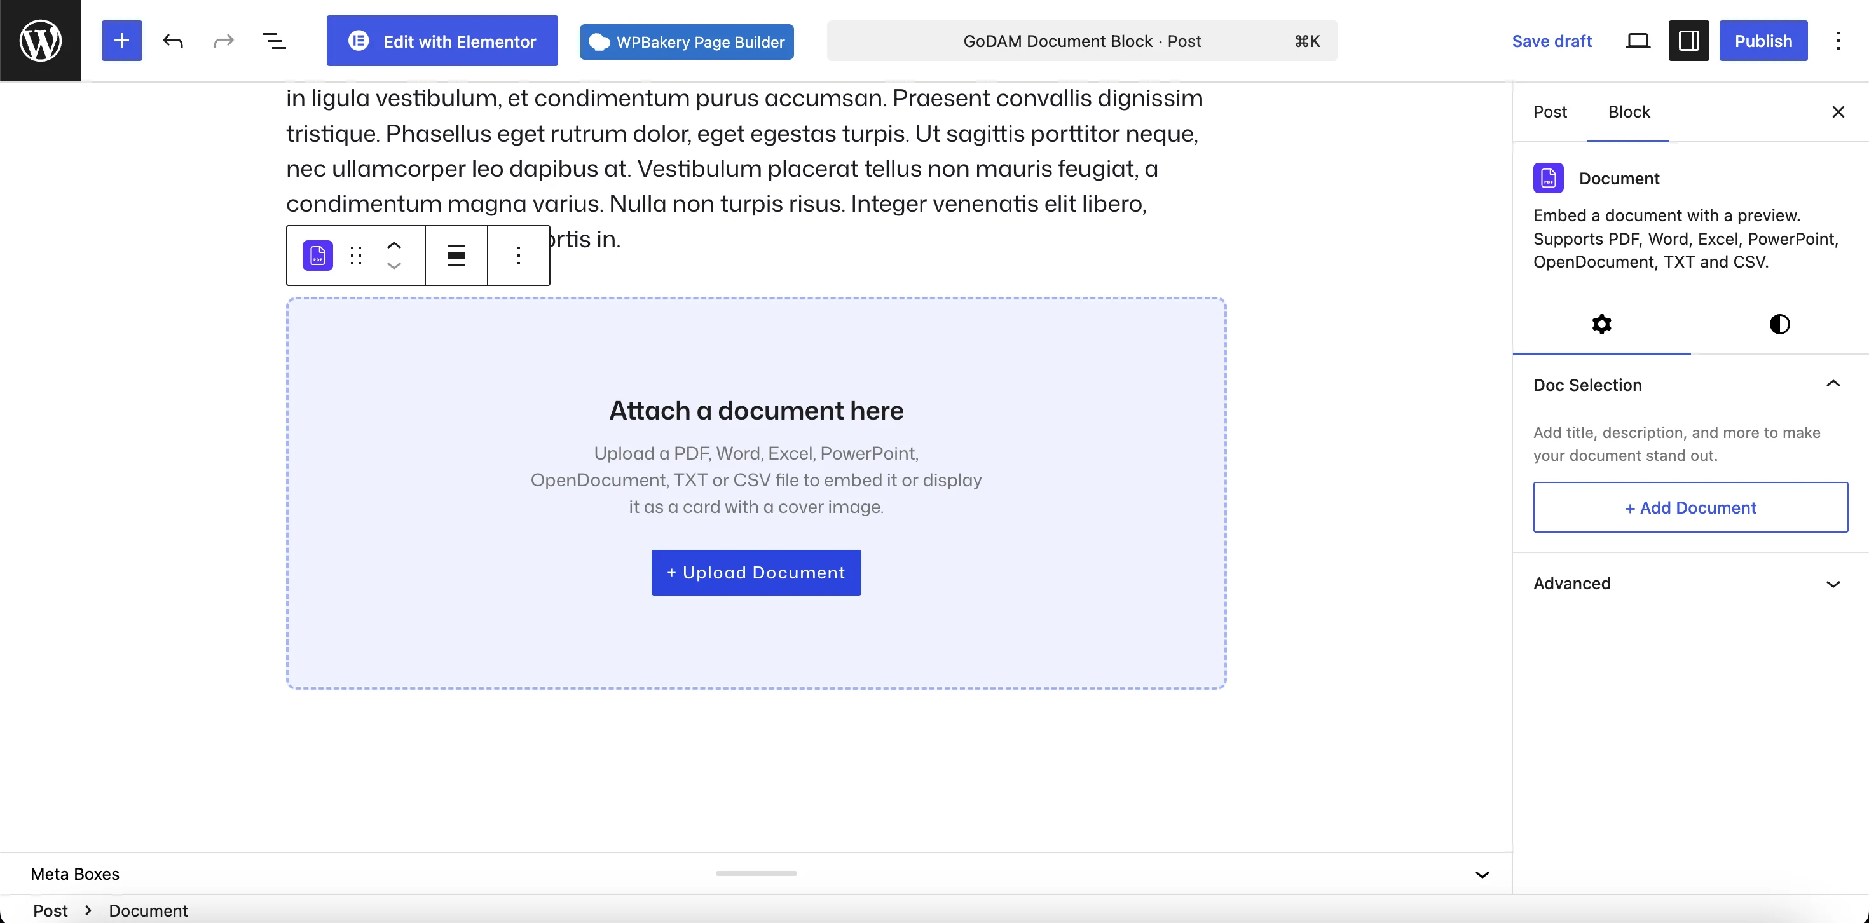
Task: Select the Block tab in sidebar
Action: (1629, 112)
